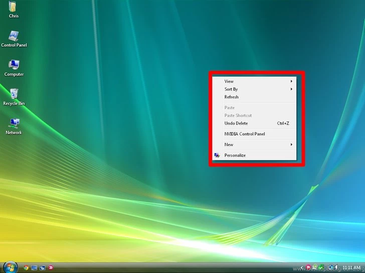Select the Computer desktop icon
The width and height of the screenshot is (365, 273).
(14, 68)
